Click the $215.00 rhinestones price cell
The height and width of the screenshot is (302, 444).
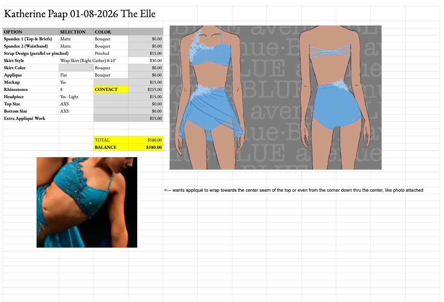click(146, 89)
